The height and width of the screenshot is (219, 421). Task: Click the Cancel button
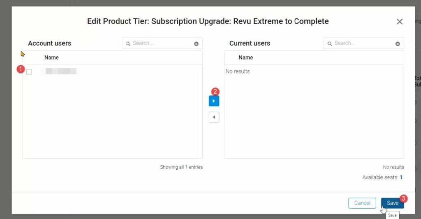[x=362, y=203]
